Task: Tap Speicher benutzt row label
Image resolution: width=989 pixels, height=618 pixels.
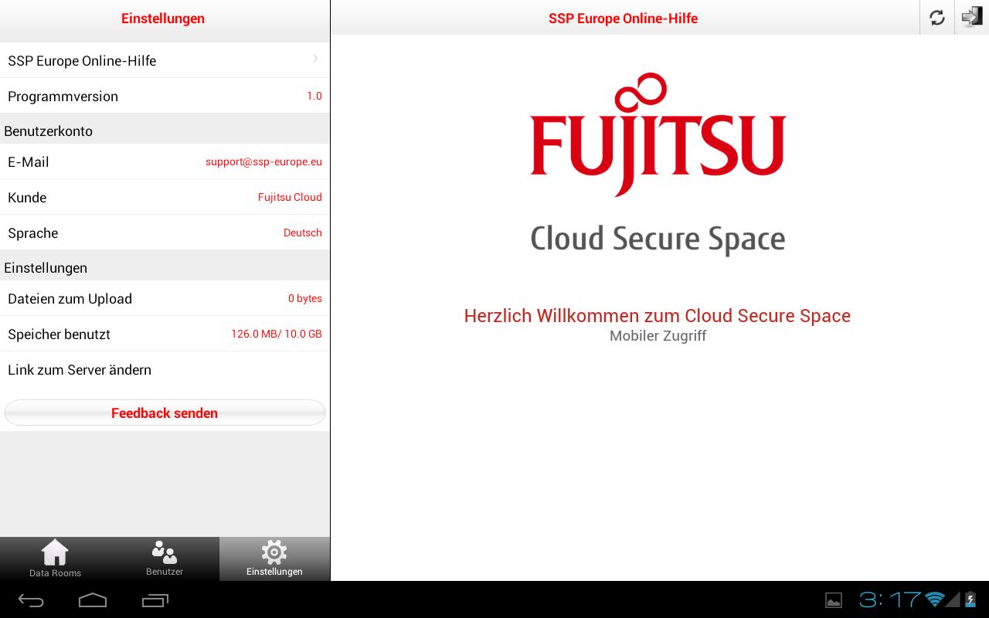Action: tap(59, 334)
